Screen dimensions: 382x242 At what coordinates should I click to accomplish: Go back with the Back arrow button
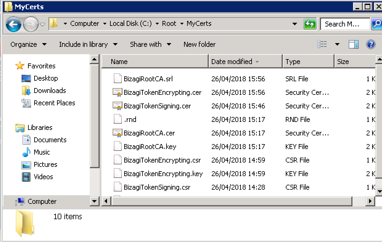[13, 24]
